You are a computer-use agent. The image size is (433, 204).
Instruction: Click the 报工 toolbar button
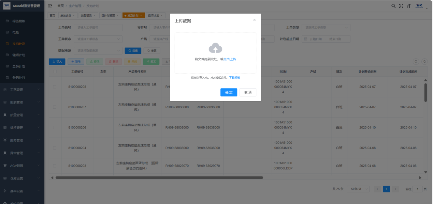pyautogui.click(x=151, y=62)
